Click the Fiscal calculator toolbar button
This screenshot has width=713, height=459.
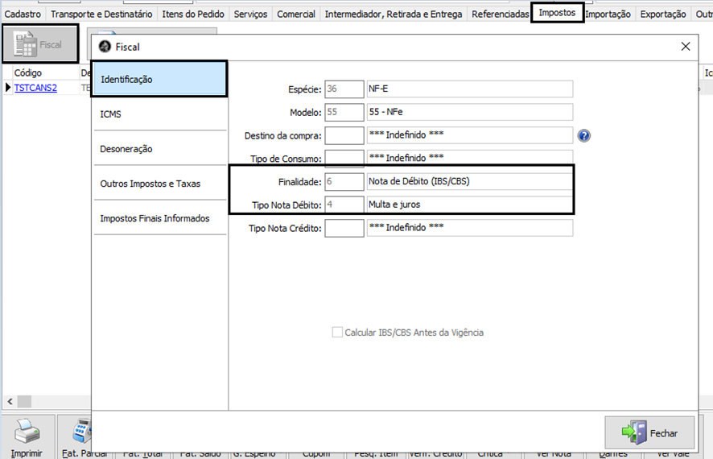pyautogui.click(x=40, y=44)
